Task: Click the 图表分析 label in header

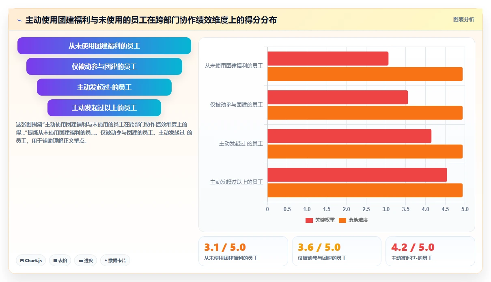Action: [463, 19]
